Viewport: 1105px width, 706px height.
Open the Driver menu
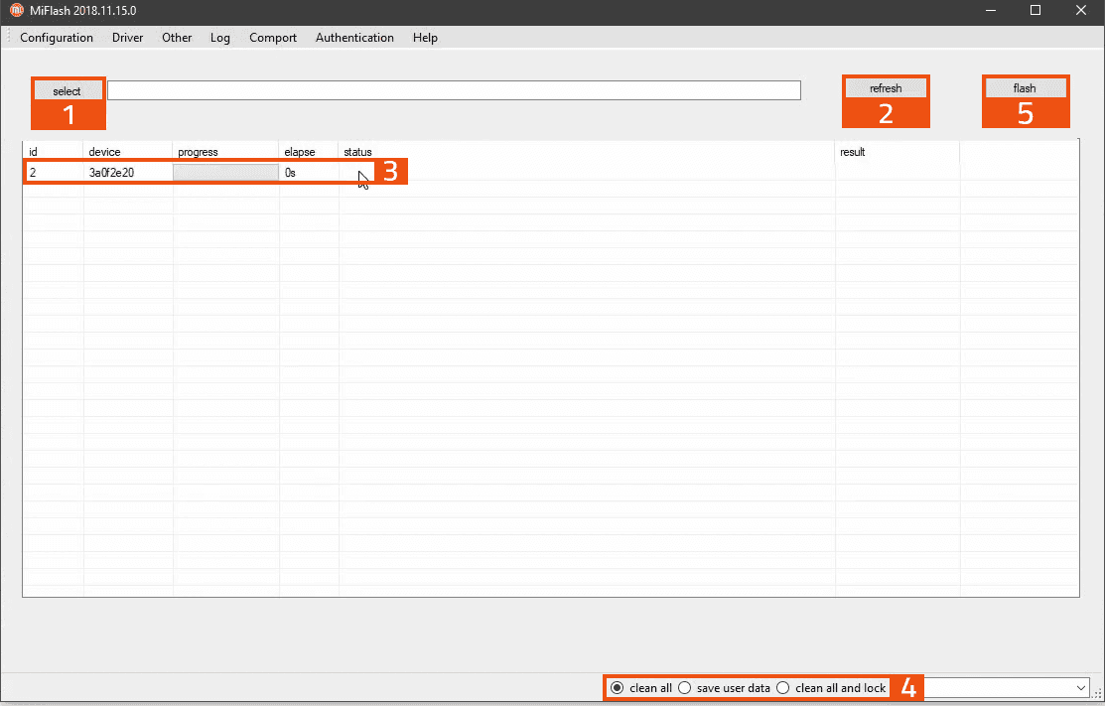127,38
